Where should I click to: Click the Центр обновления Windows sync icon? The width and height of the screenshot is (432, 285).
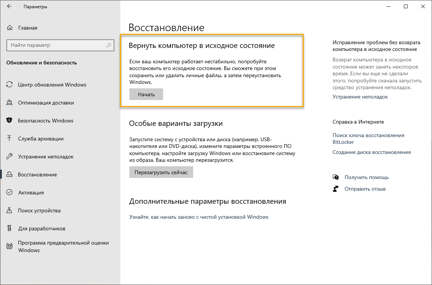click(10, 85)
